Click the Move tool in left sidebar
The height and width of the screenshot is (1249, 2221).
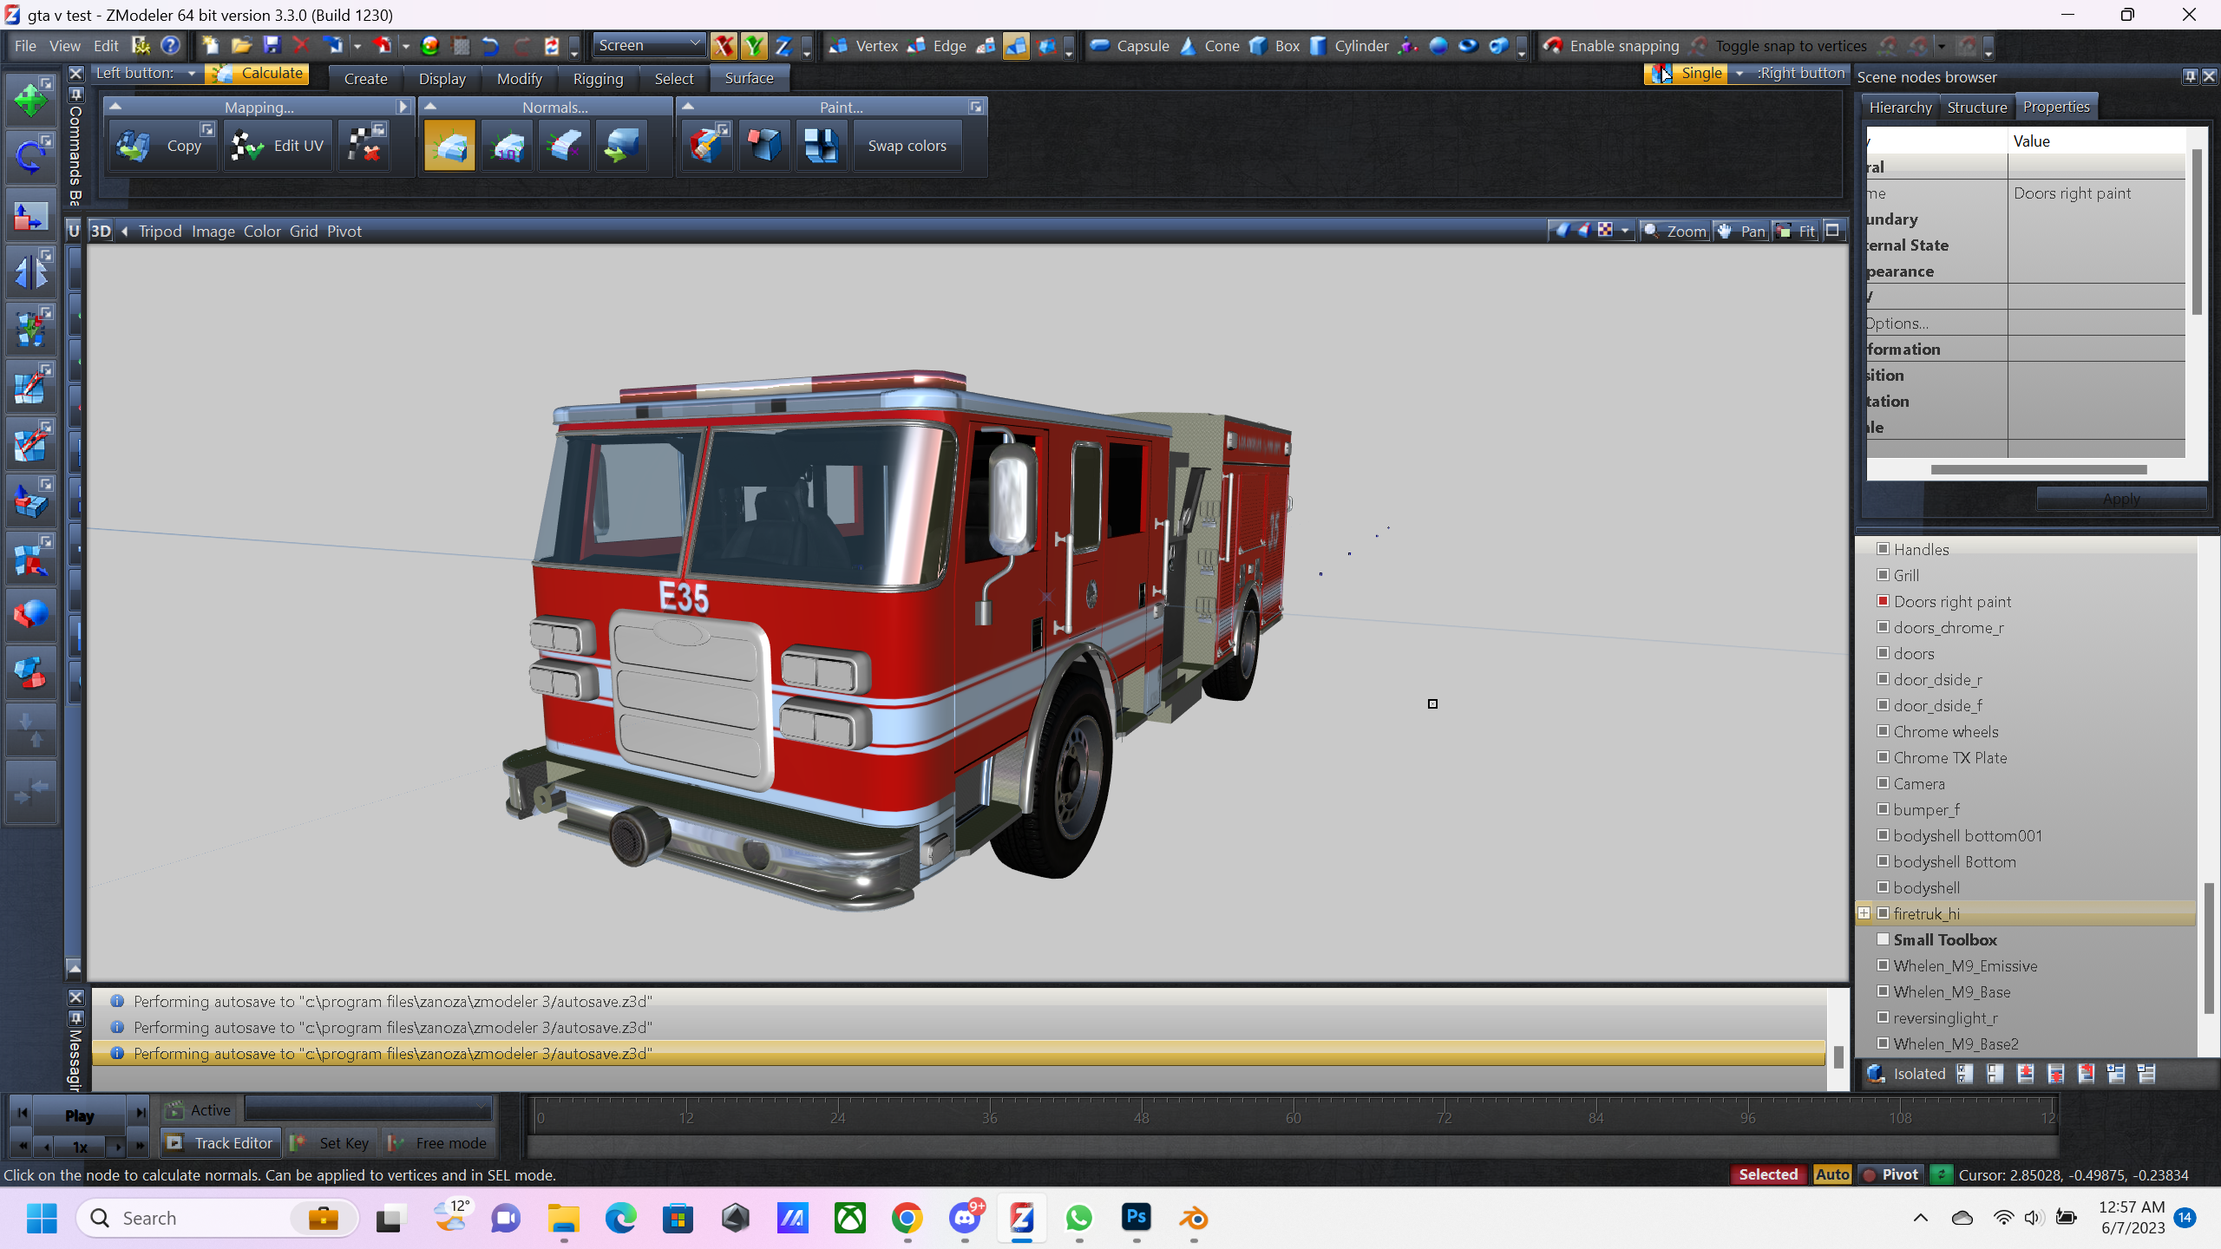point(30,101)
